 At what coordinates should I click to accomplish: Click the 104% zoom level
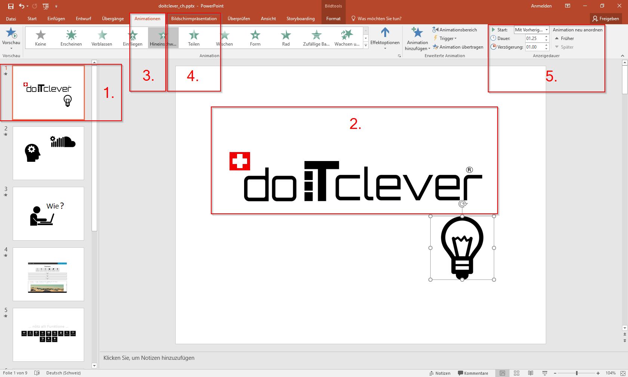(610, 373)
